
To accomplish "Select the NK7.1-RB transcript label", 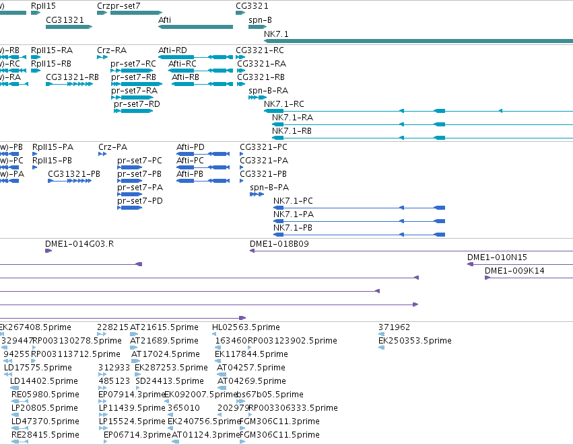I will (292, 130).
